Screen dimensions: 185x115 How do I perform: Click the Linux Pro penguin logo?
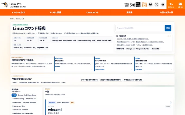5,5
